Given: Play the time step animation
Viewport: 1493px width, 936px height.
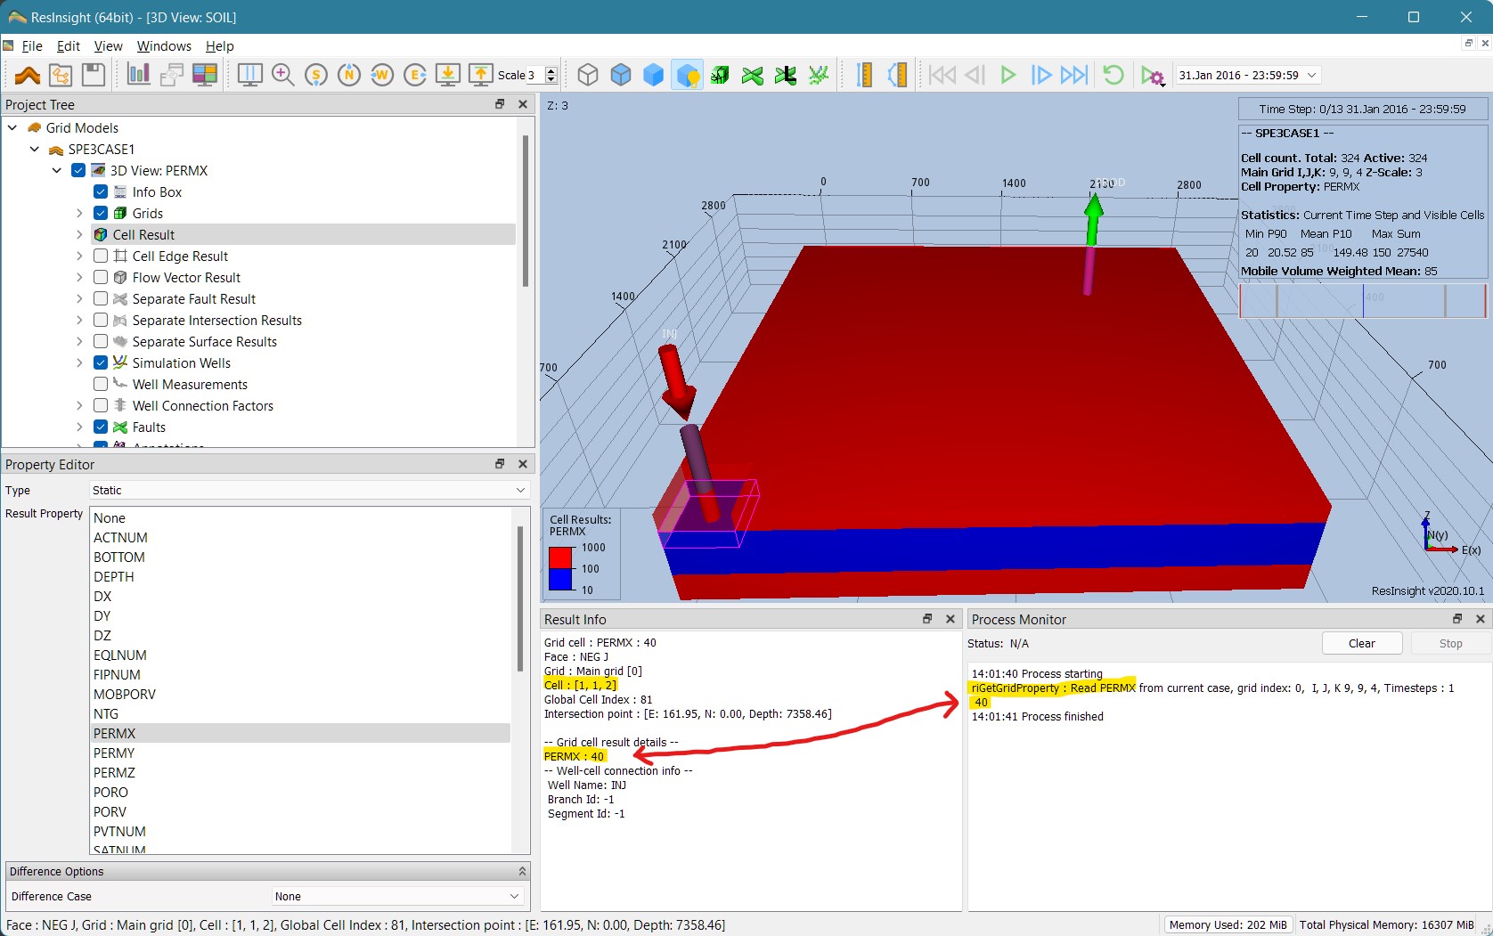Looking at the screenshot, I should [x=1008, y=76].
